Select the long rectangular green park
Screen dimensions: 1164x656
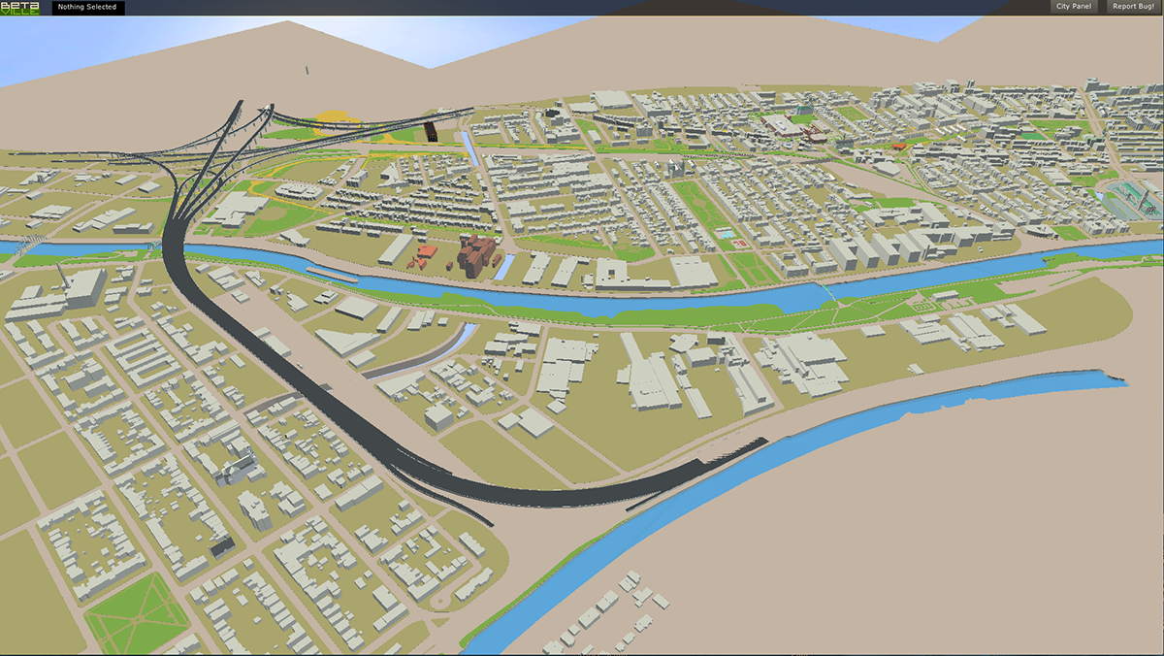pos(696,202)
